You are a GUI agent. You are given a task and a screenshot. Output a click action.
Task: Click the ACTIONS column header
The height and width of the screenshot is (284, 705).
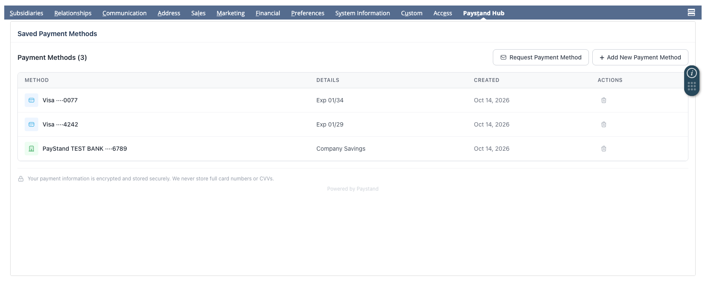pos(610,80)
